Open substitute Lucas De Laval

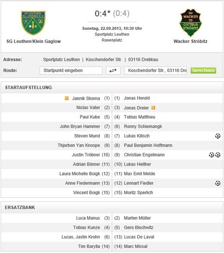tap(139, 237)
